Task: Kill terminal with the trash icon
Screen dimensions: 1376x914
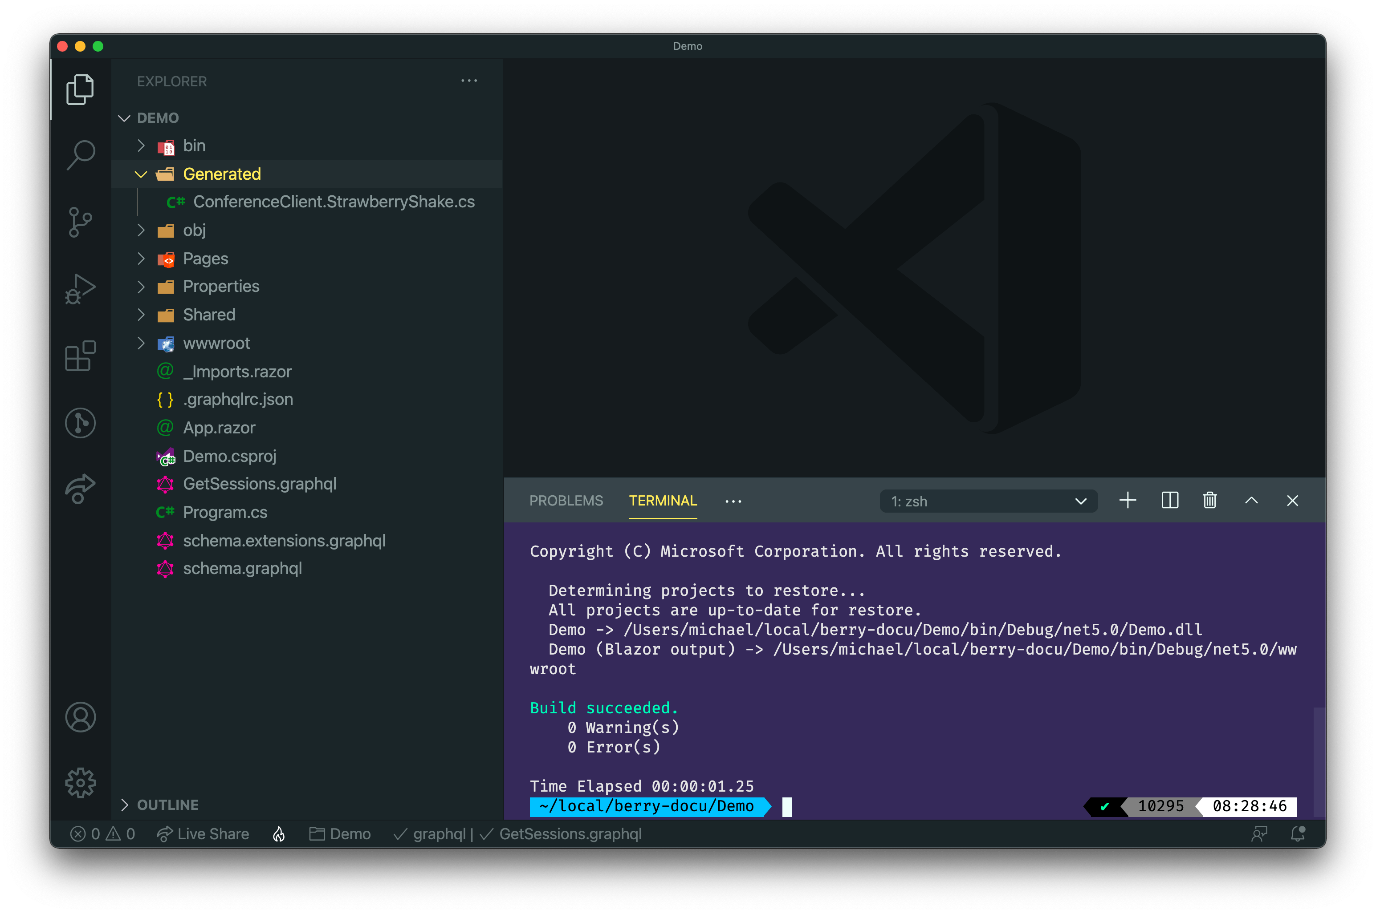Action: [1210, 501]
